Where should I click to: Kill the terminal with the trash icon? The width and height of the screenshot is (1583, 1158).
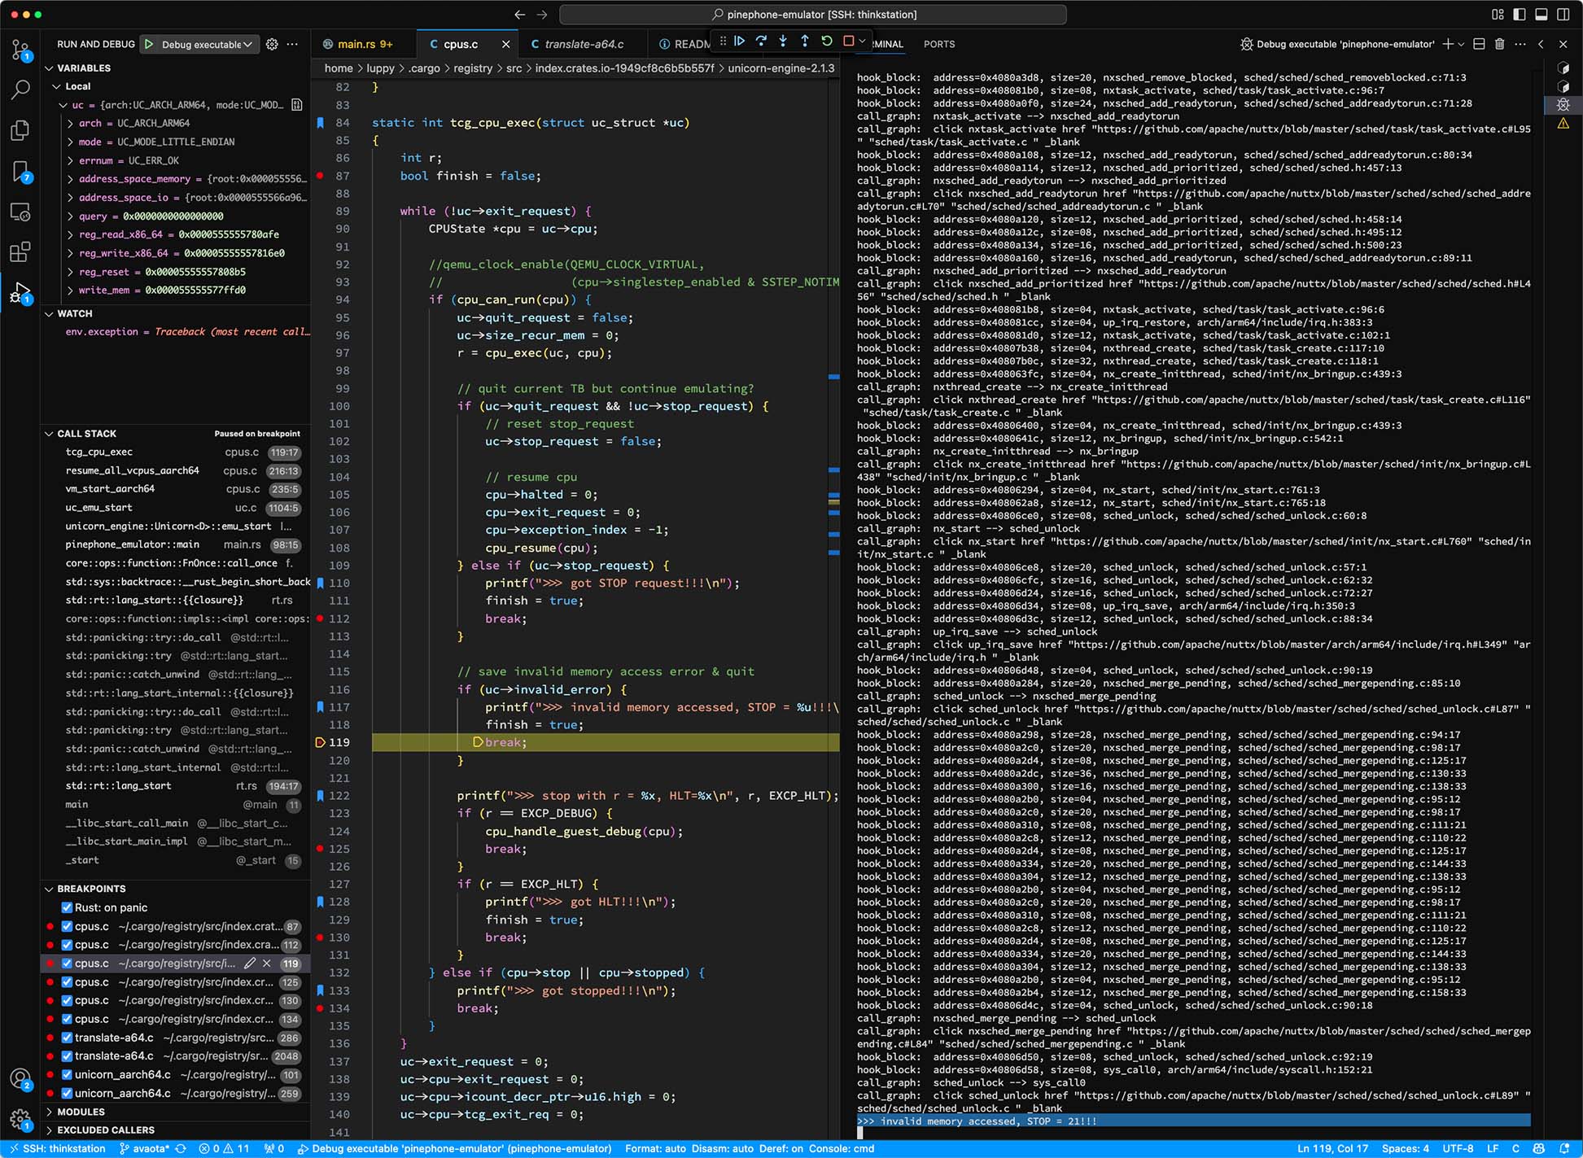(x=1499, y=44)
